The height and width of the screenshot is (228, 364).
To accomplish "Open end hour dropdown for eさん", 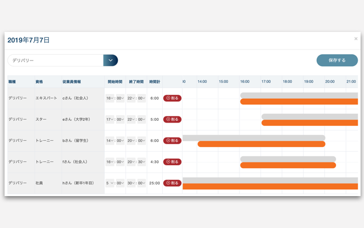I will 131,119.
